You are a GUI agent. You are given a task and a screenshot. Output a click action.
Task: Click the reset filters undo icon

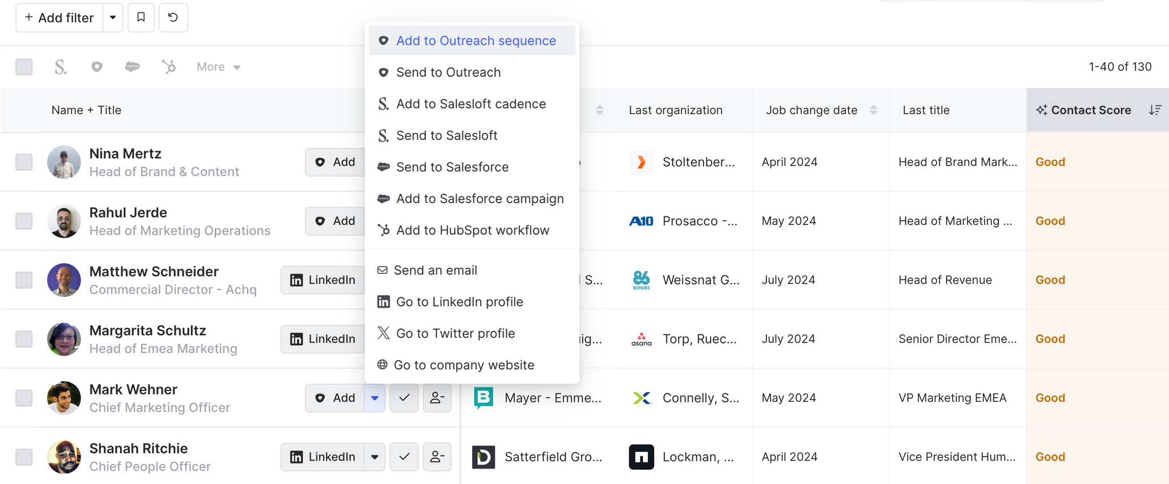pos(173,18)
